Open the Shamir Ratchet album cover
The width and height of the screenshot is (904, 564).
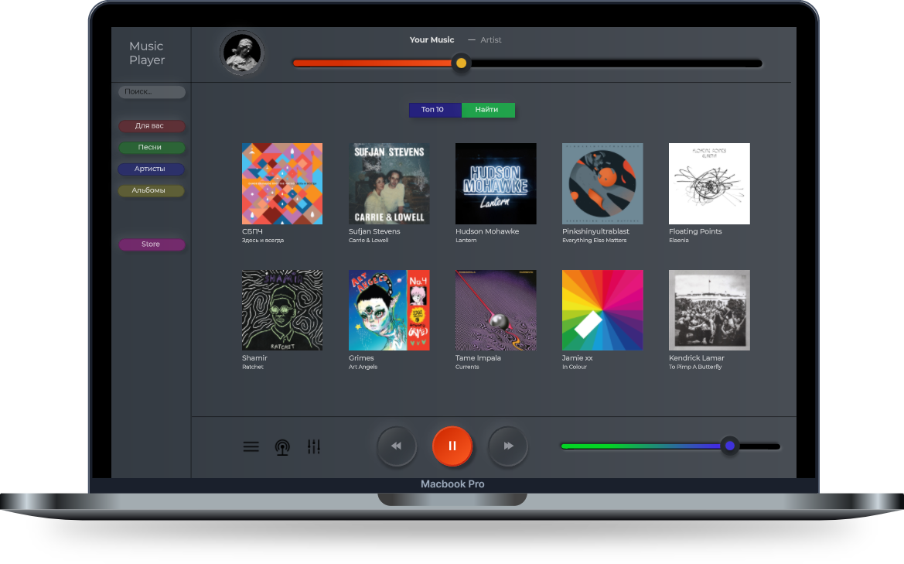click(282, 310)
